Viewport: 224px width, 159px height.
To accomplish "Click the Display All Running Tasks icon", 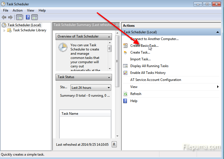I will pyautogui.click(x=126, y=66).
